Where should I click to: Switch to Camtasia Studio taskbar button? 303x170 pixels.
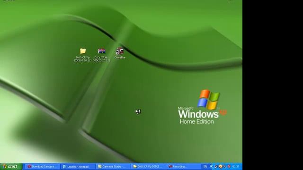tap(114, 167)
